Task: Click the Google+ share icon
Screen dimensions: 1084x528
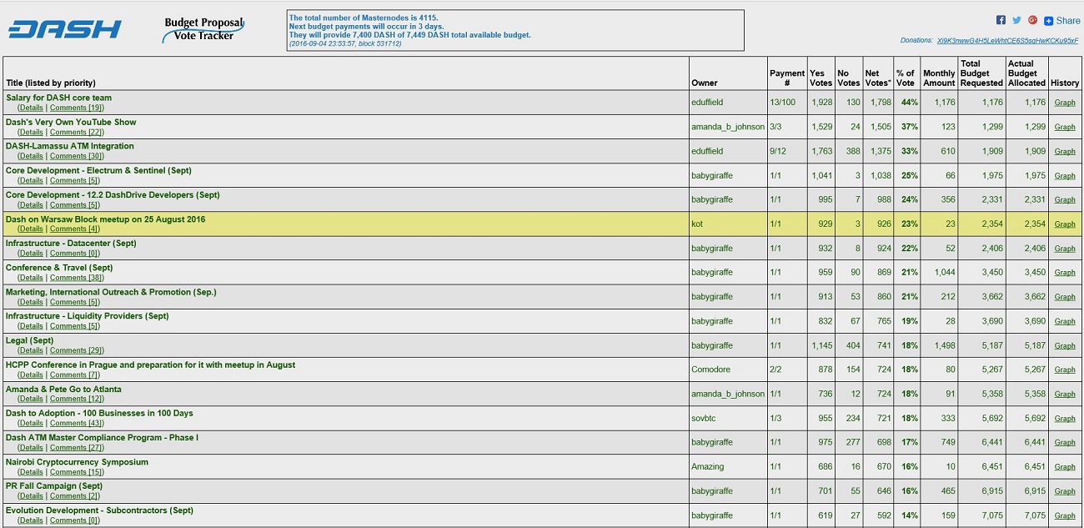Action: click(1032, 20)
